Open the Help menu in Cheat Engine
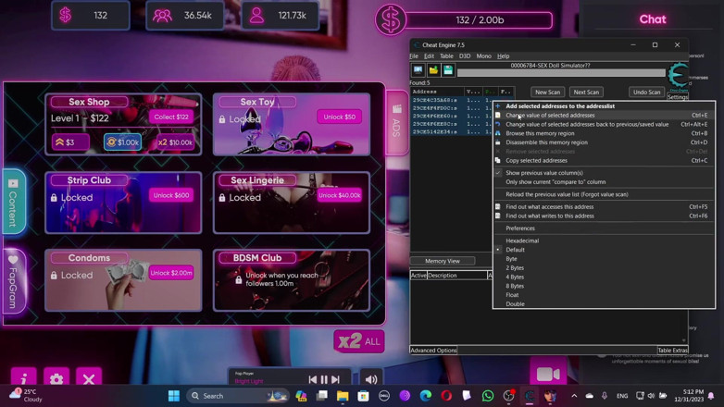724x407 pixels. [504, 55]
